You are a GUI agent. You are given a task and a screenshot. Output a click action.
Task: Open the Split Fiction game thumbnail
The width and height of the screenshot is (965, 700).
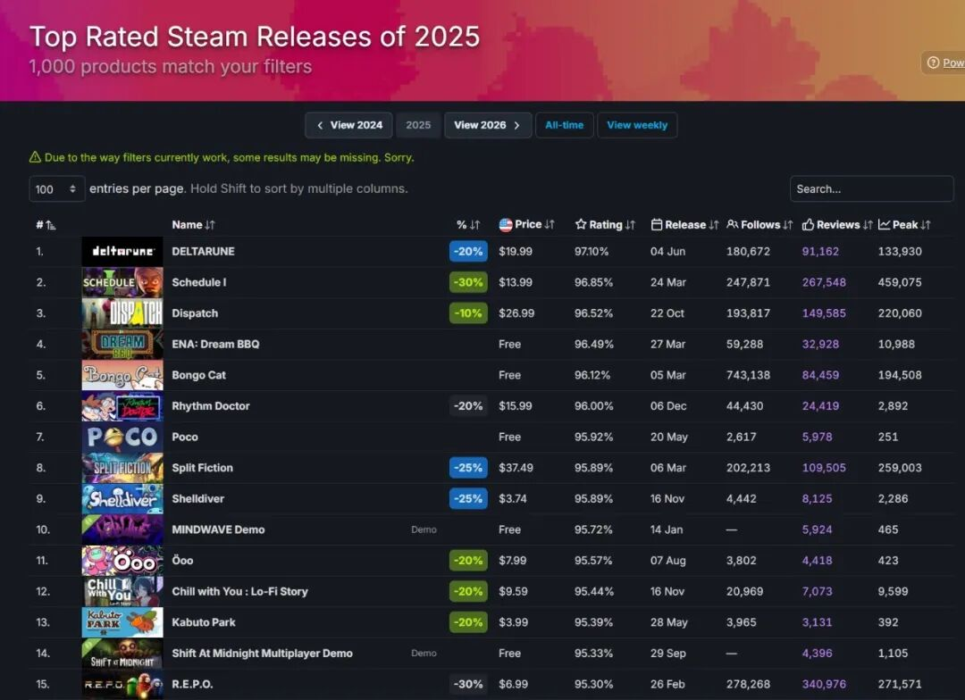pos(122,468)
